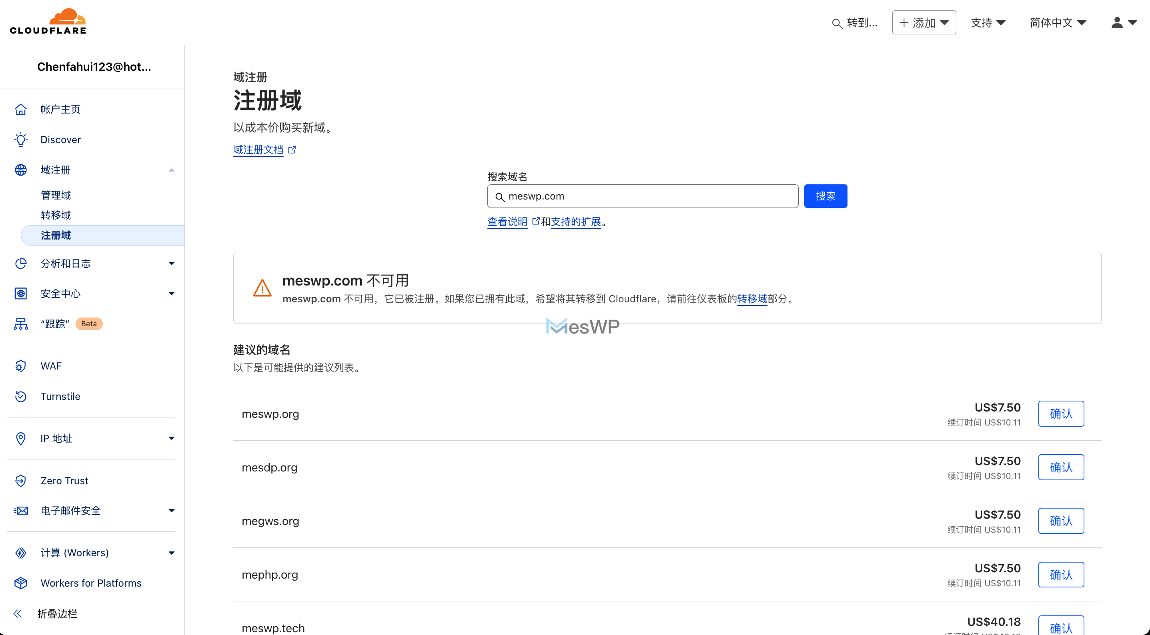Viewport: 1150px width, 635px height.
Task: Click the IP 地址 location pin icon
Action: tap(20, 438)
